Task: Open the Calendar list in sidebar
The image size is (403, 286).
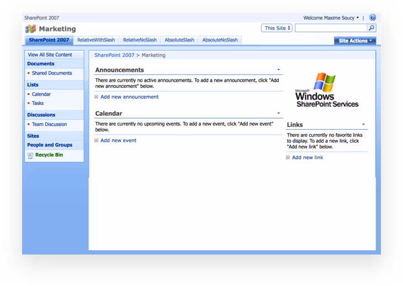Action: coord(41,94)
